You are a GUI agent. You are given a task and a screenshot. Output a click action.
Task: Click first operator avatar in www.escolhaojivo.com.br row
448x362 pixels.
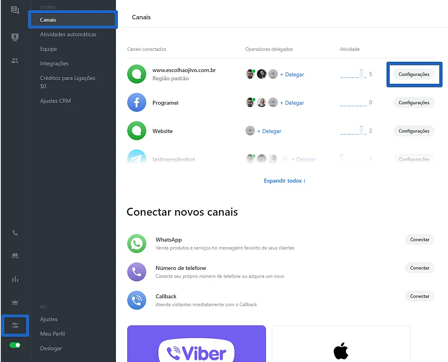tap(250, 74)
